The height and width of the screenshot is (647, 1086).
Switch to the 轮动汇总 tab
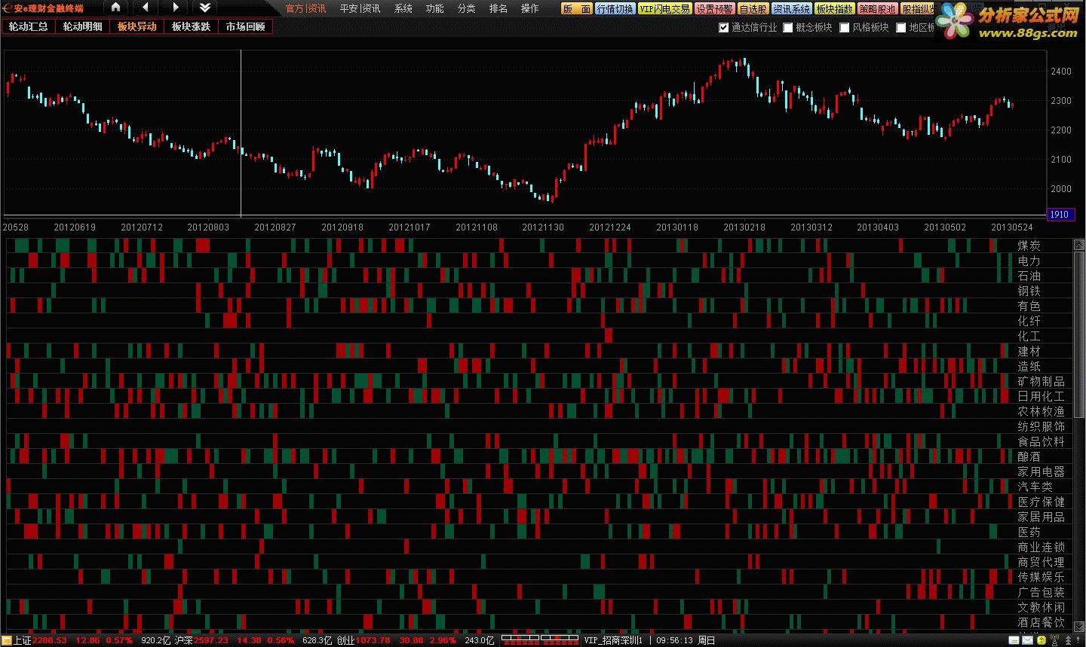[x=29, y=26]
